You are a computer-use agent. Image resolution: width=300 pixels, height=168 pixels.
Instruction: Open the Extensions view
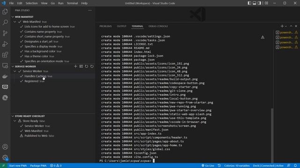pos(5,55)
